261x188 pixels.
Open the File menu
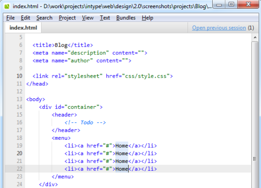[11, 18]
